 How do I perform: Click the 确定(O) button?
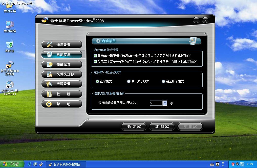click(134, 127)
